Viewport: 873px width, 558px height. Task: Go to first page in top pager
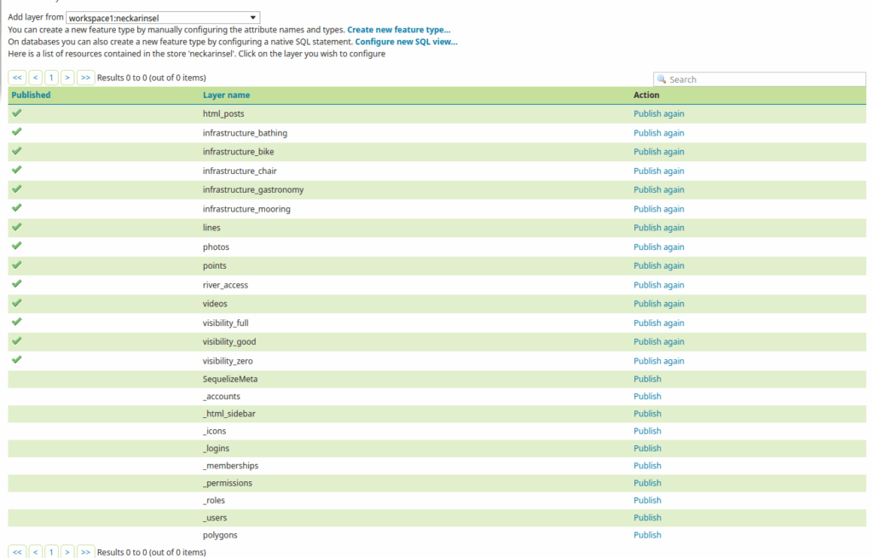17,78
